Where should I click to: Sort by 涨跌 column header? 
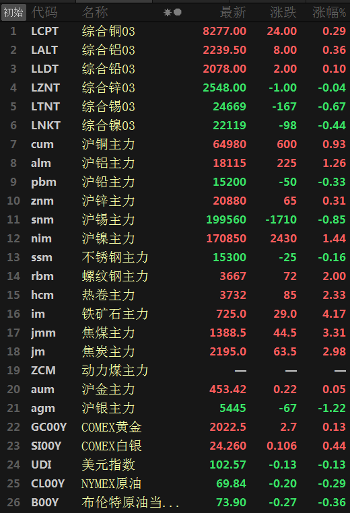pos(283,12)
